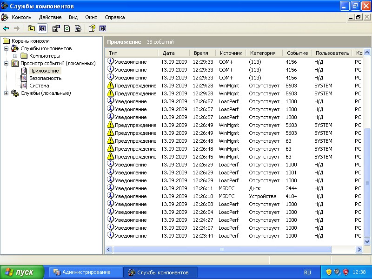Toggle the console tree pane visibility
The image size is (372, 279).
point(42,28)
